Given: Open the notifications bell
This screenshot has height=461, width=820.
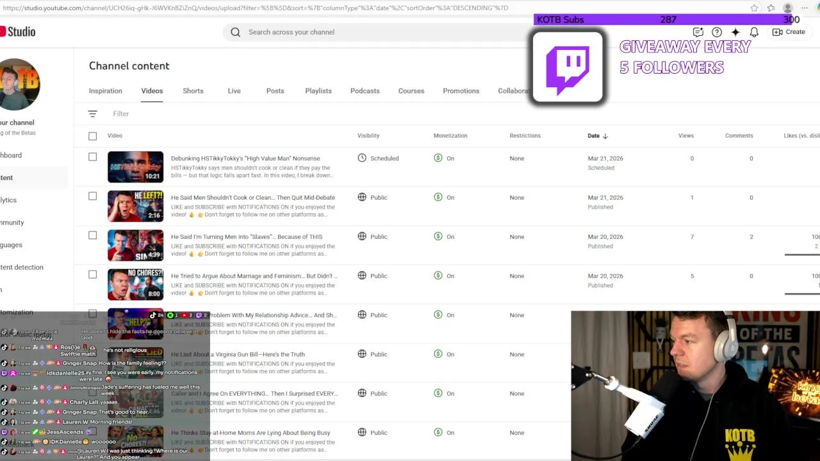Looking at the screenshot, I should [x=754, y=32].
